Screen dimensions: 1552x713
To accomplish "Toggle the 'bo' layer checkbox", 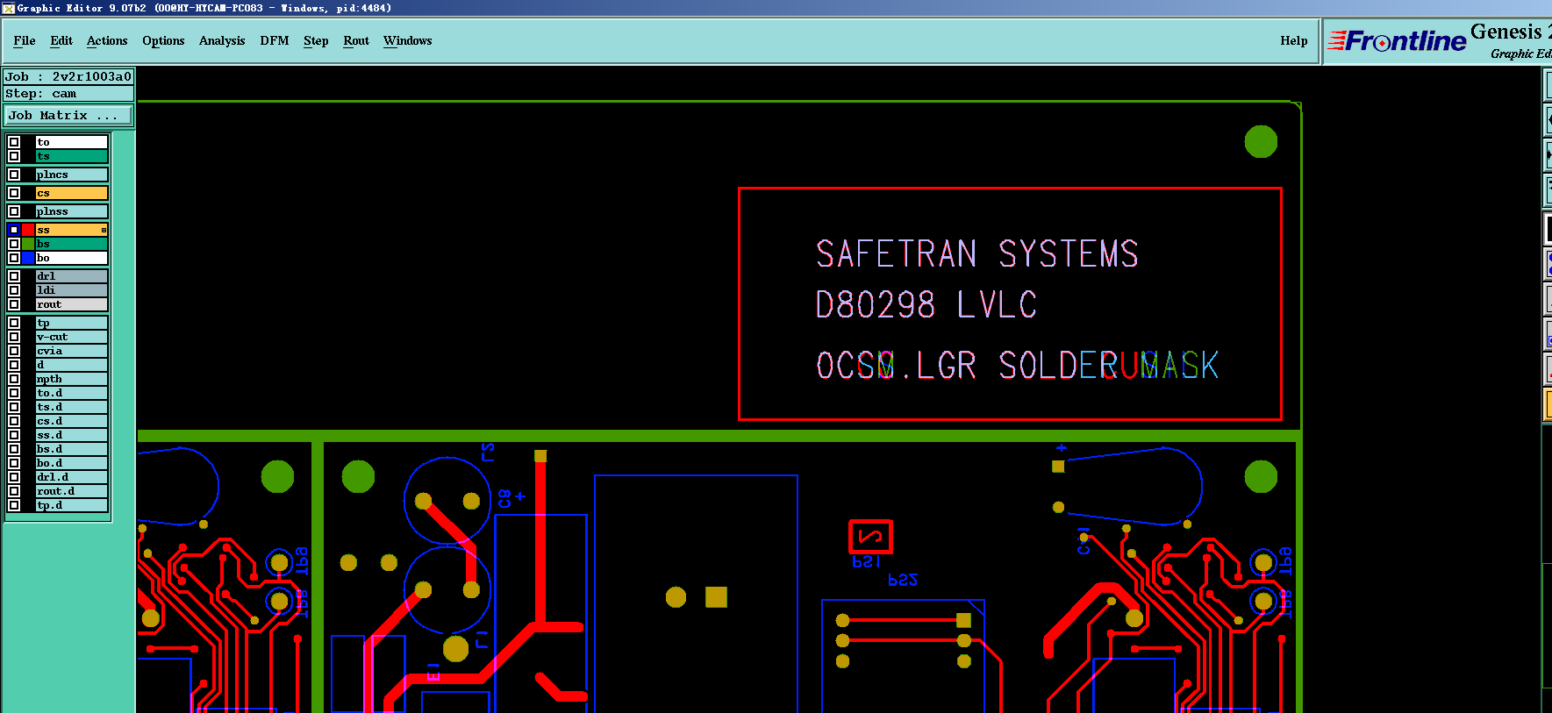I will (x=14, y=258).
